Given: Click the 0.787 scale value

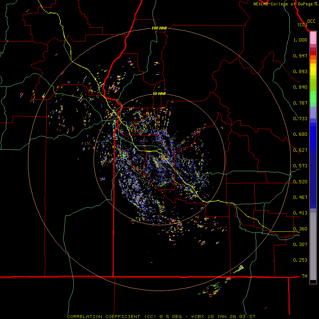Looking at the screenshot, I should (300, 103).
